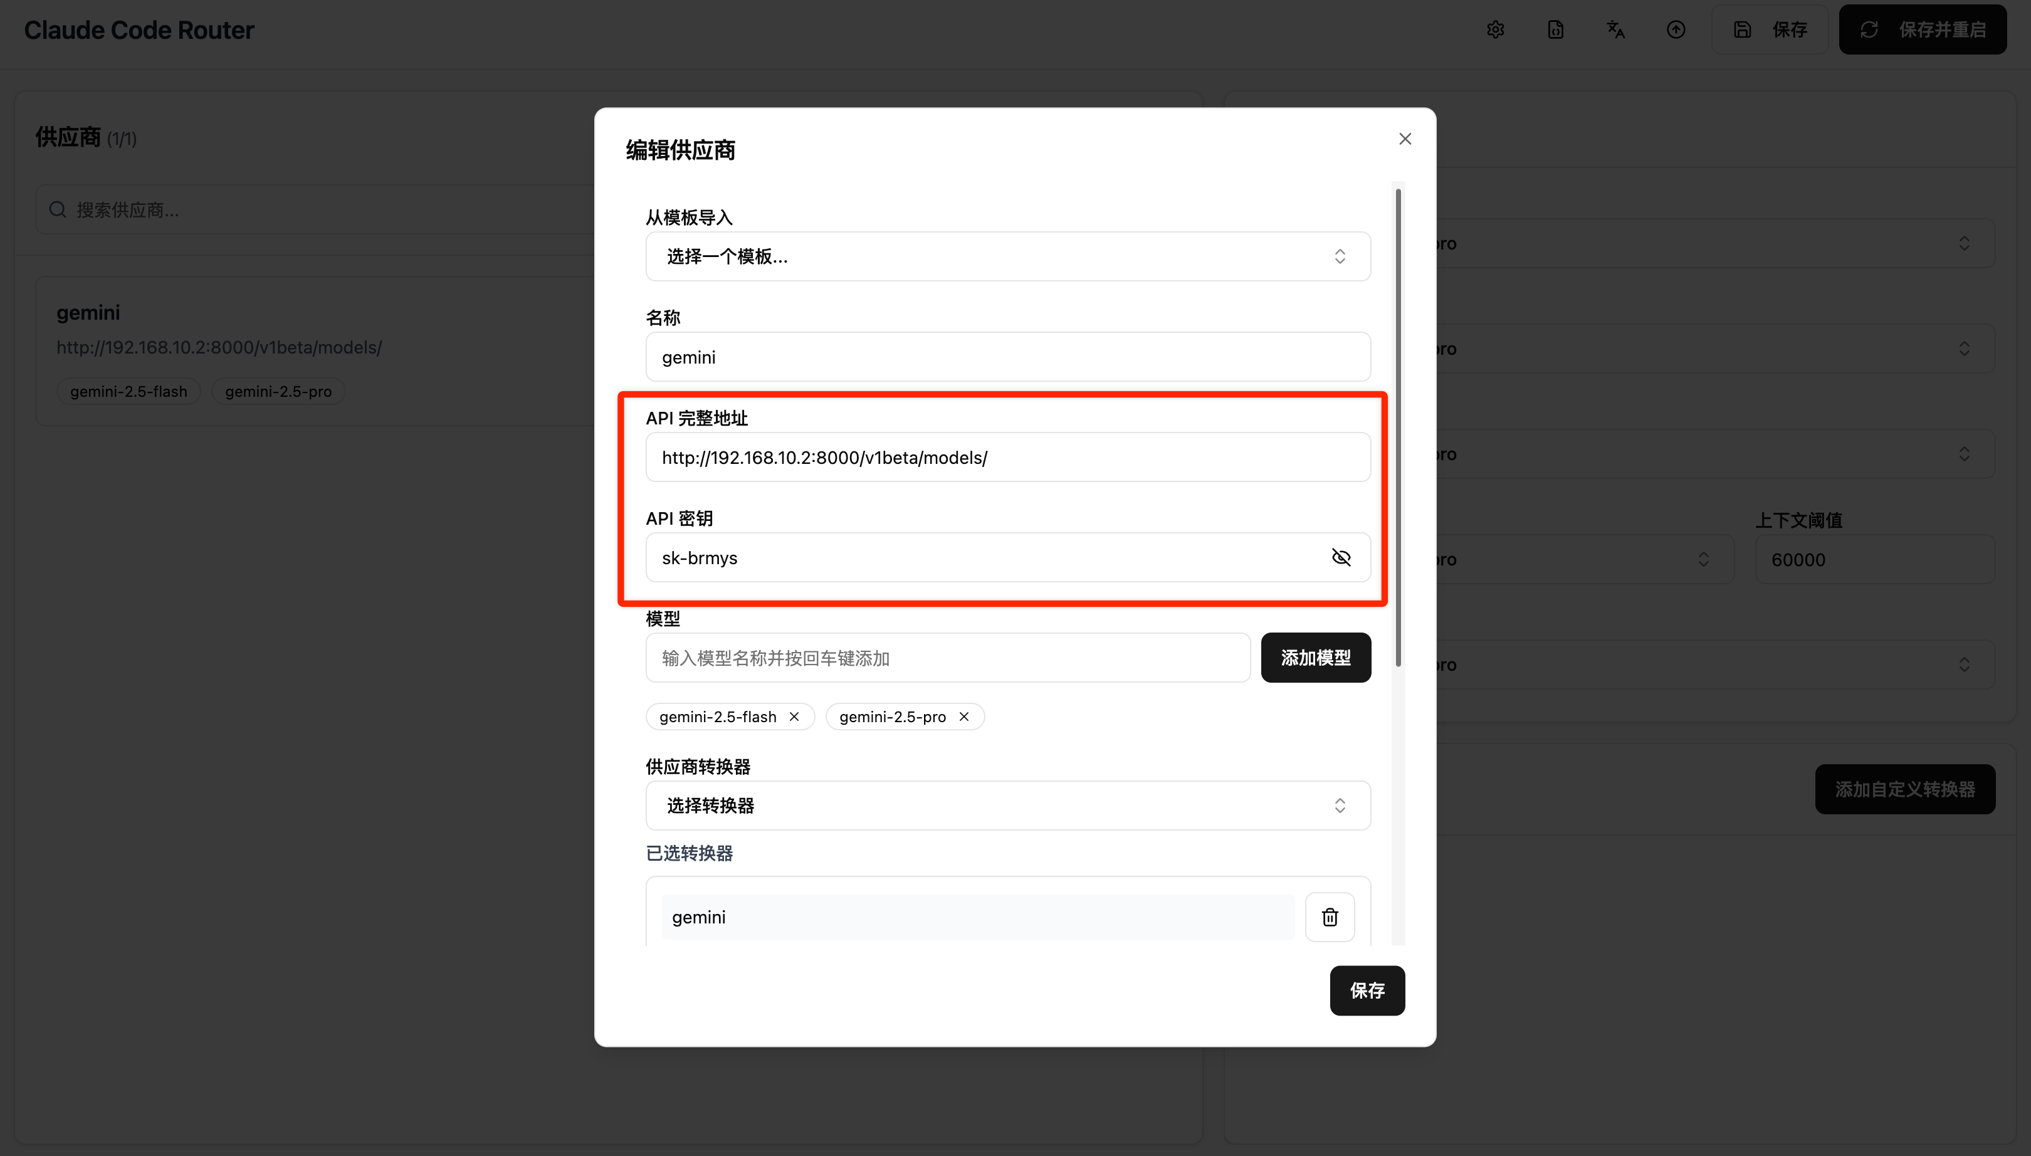The image size is (2031, 1156).
Task: Click the 添加模型 button
Action: point(1315,658)
